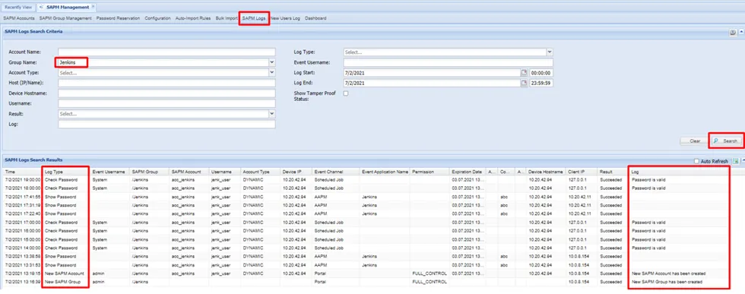This screenshot has height=294, width=745.
Task: Open the Bulk Import tab
Action: tap(227, 18)
